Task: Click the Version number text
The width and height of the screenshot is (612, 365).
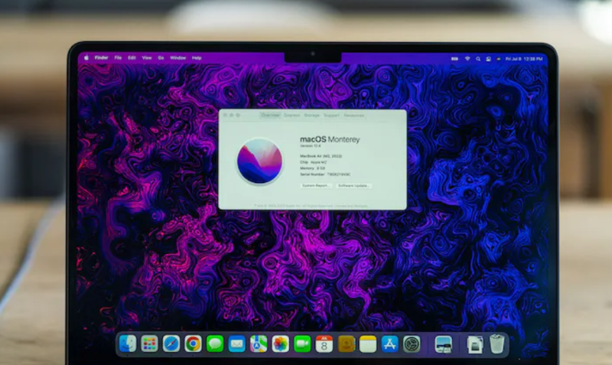Action: pos(311,146)
